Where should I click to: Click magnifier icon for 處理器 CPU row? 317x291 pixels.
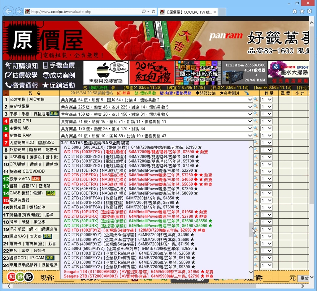click(256, 121)
